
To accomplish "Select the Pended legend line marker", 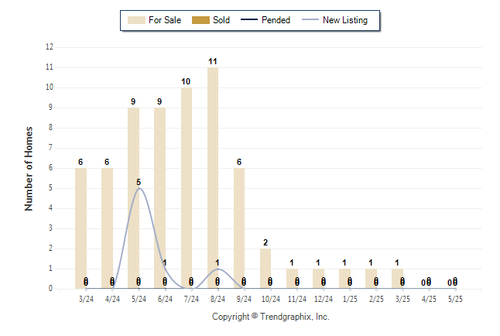I will [x=249, y=20].
